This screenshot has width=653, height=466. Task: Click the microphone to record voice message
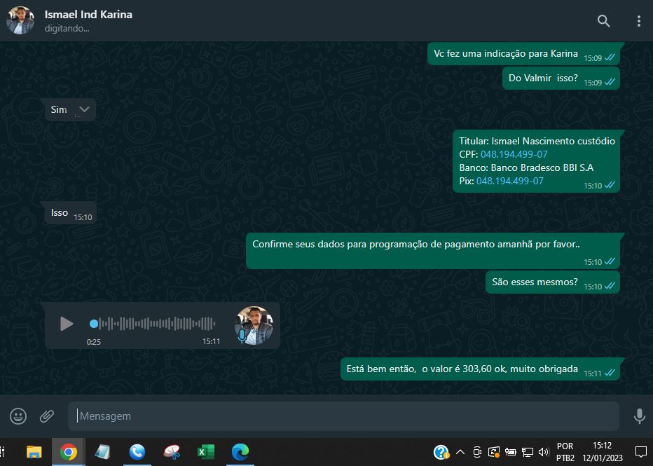[639, 416]
